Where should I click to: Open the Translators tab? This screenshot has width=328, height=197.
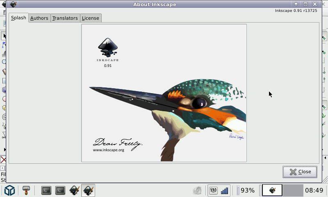click(x=65, y=18)
